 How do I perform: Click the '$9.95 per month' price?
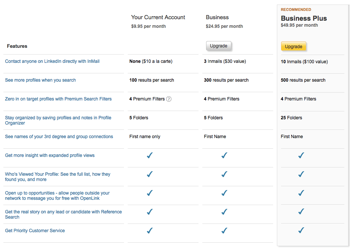click(x=148, y=26)
